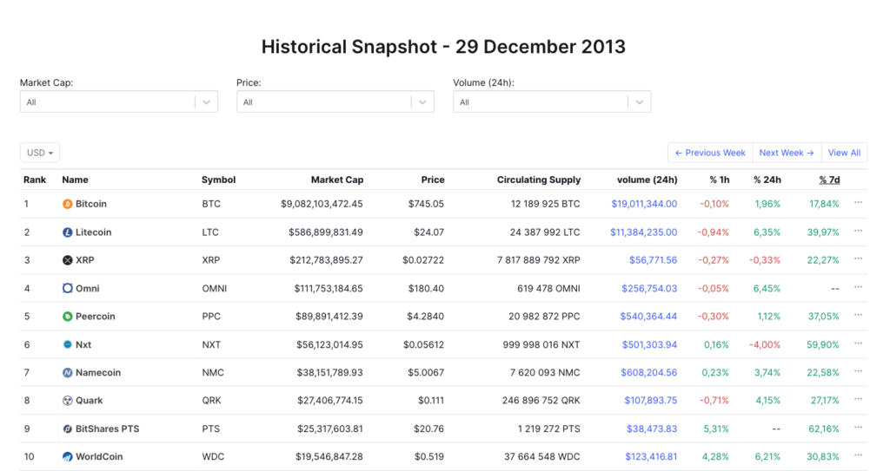Select the OMNI symbol cell
This screenshot has height=471, width=890.
point(215,289)
